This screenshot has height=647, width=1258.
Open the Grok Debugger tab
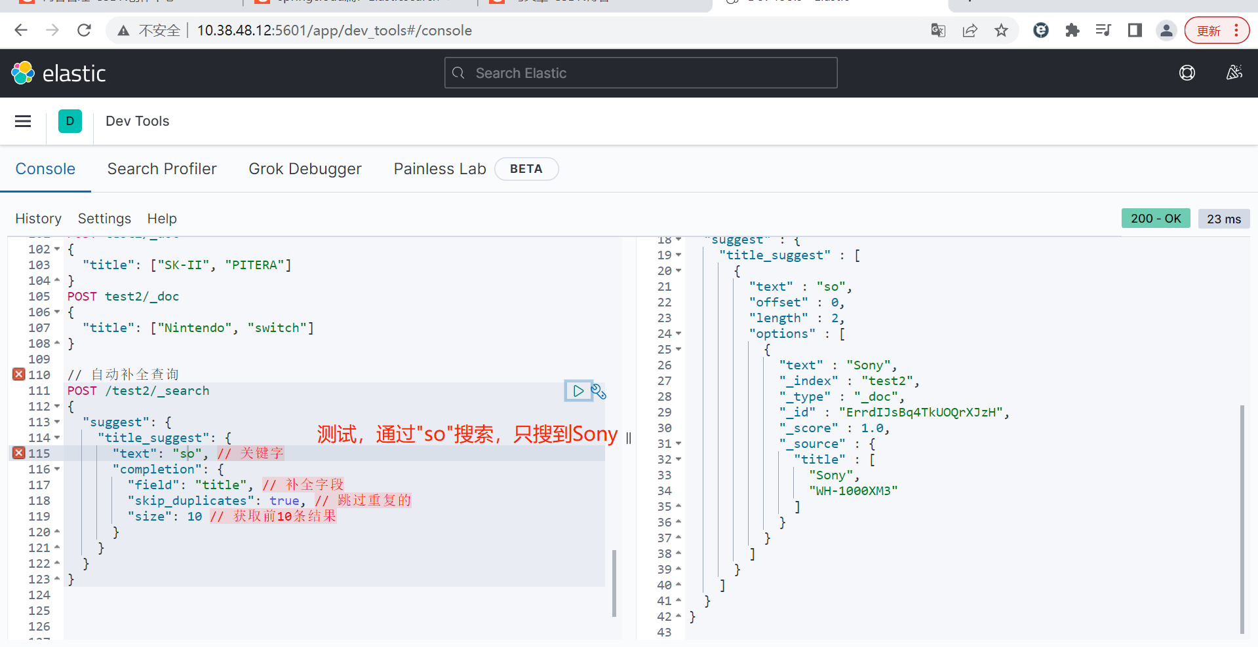point(305,169)
